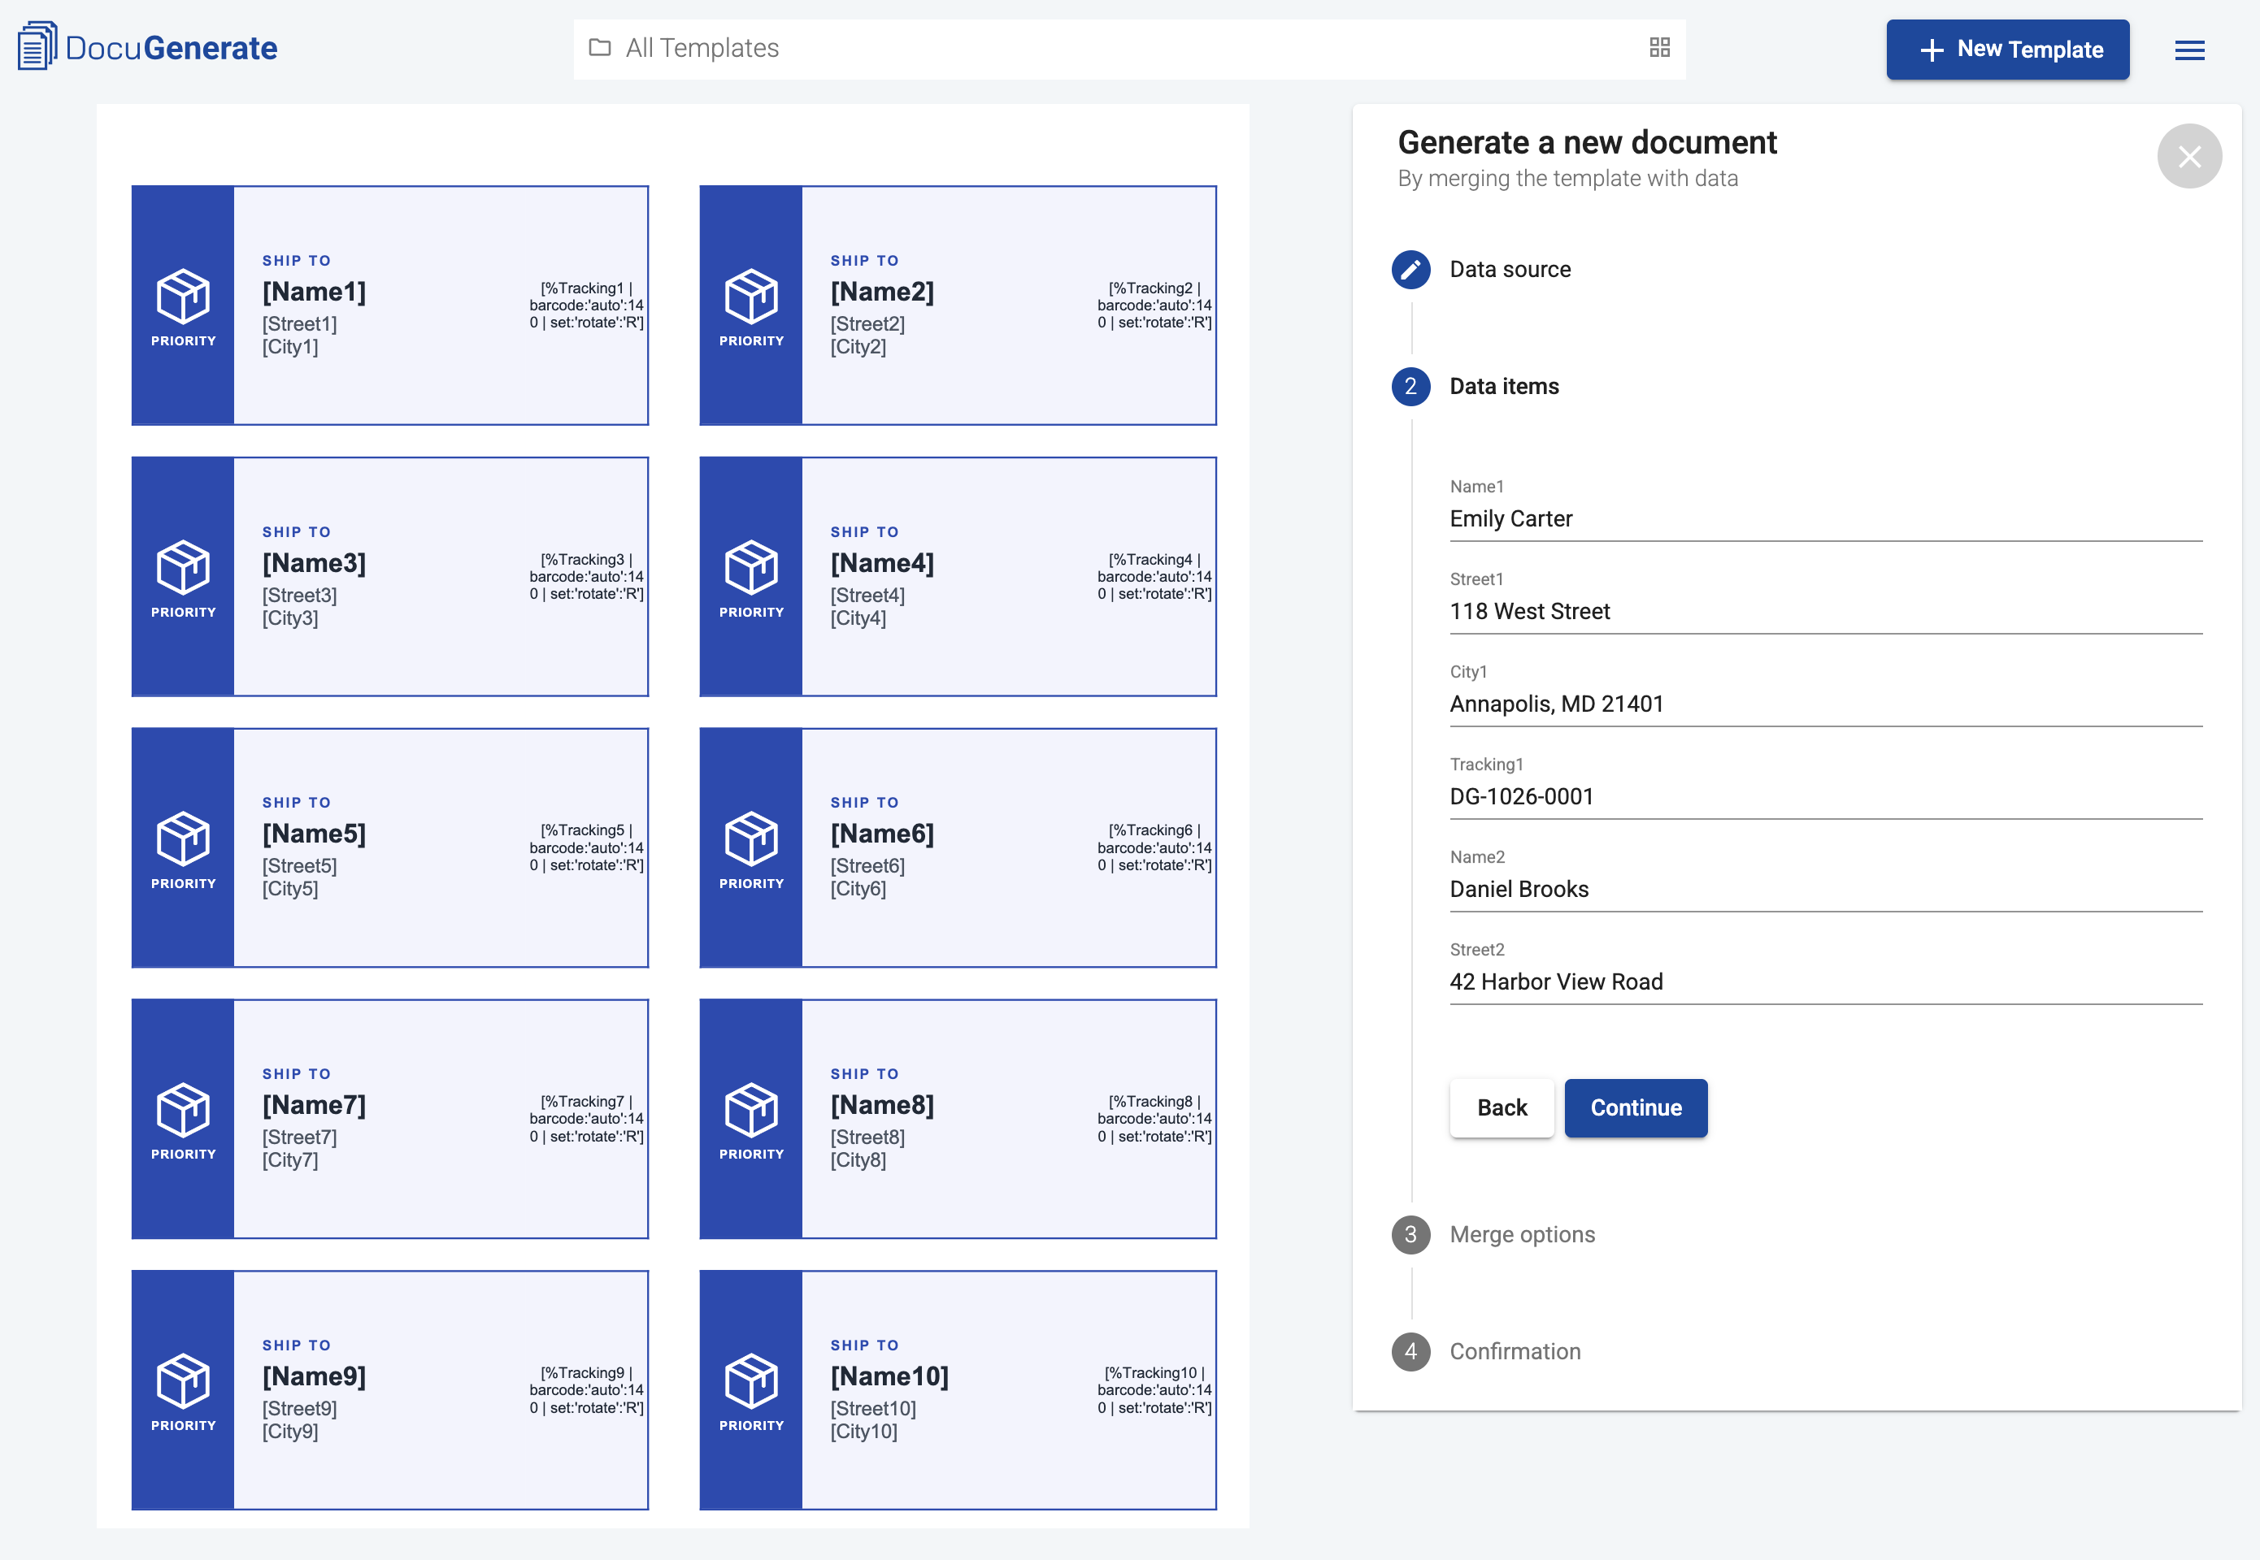Click the [City6] placeholder text
Image resolution: width=2260 pixels, height=1560 pixels.
pyautogui.click(x=858, y=889)
